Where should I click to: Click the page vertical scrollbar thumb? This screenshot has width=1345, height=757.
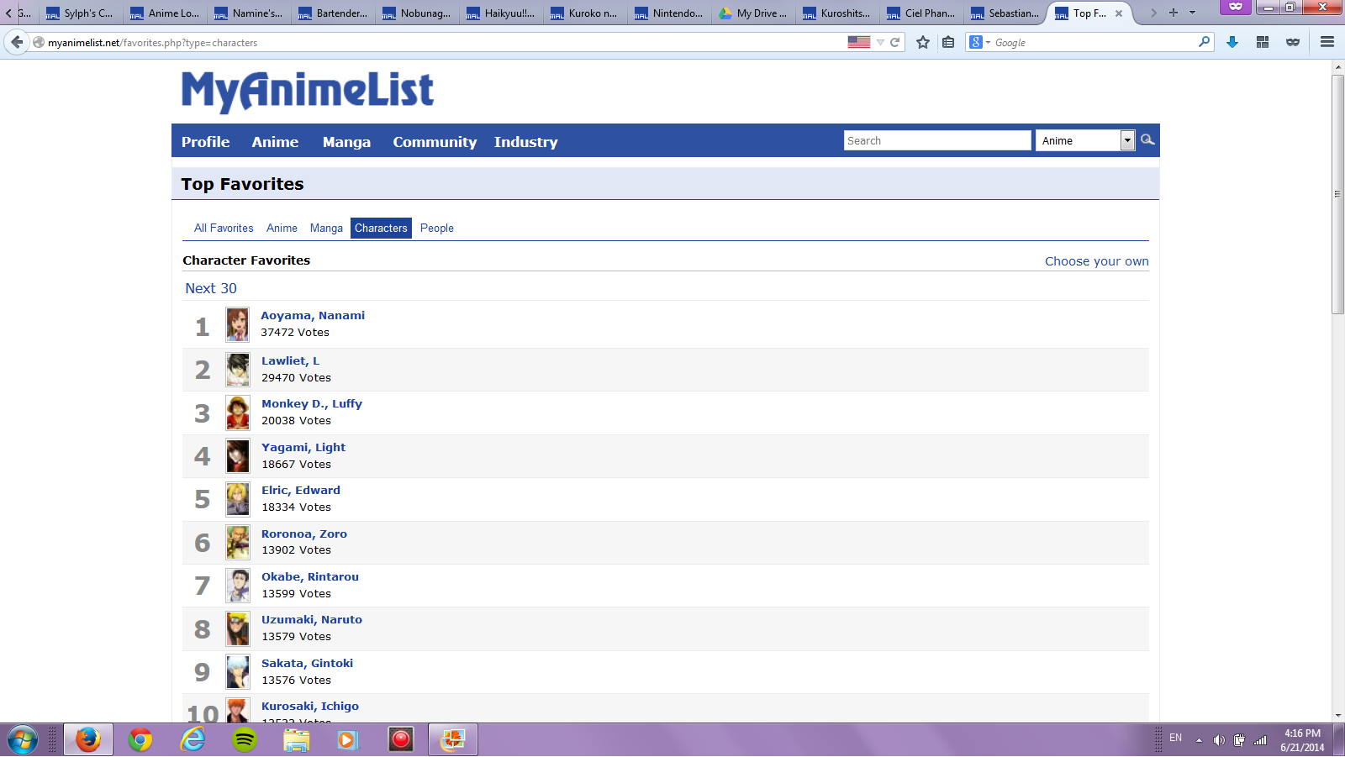pos(1337,193)
